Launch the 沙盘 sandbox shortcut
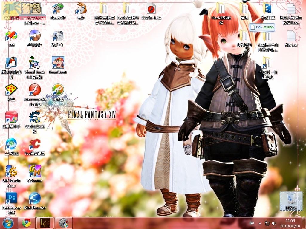 pos(11,93)
